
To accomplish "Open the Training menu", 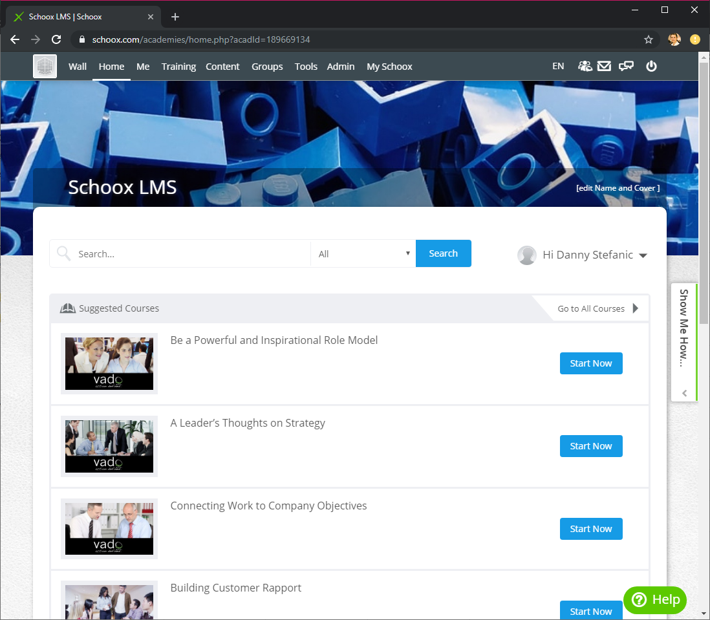I will coord(178,67).
